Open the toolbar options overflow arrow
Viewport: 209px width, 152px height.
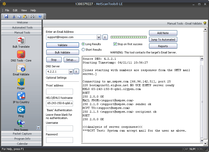[x=45, y=18]
